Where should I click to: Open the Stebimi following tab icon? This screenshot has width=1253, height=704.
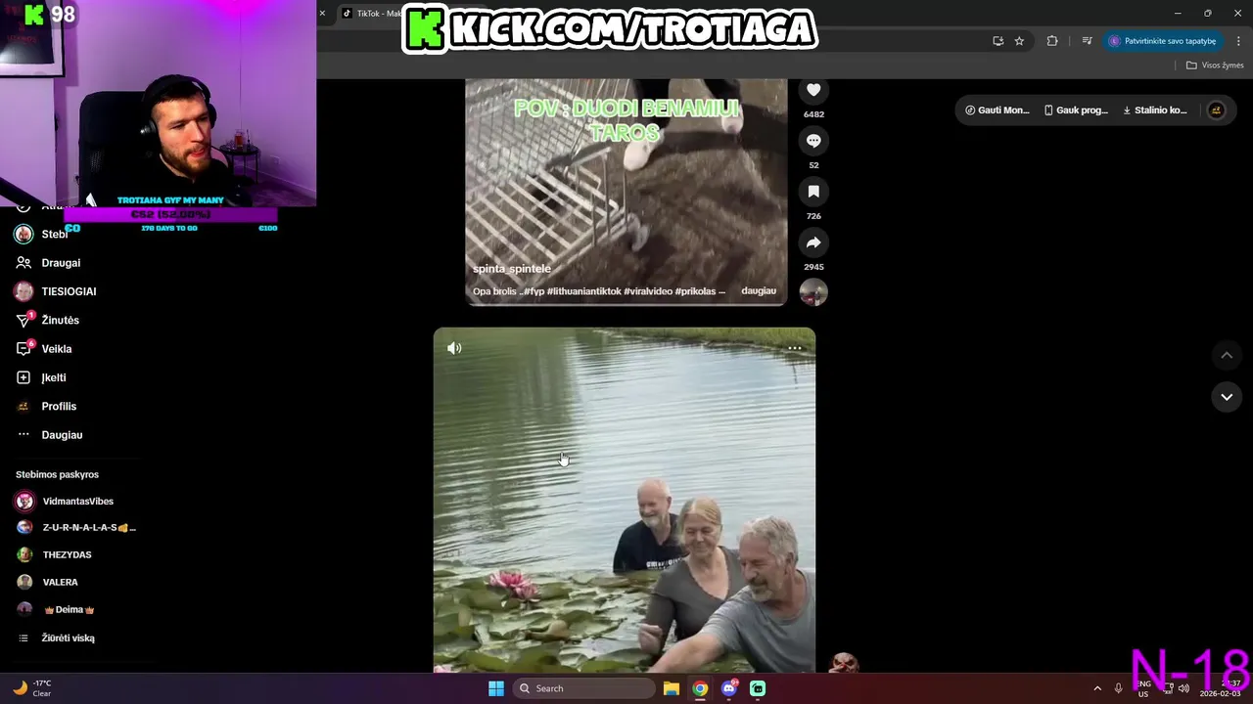[x=23, y=235]
